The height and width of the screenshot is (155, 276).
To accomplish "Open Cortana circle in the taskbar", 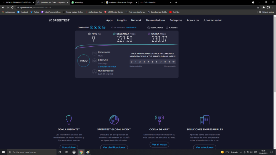I will pos(60,152).
